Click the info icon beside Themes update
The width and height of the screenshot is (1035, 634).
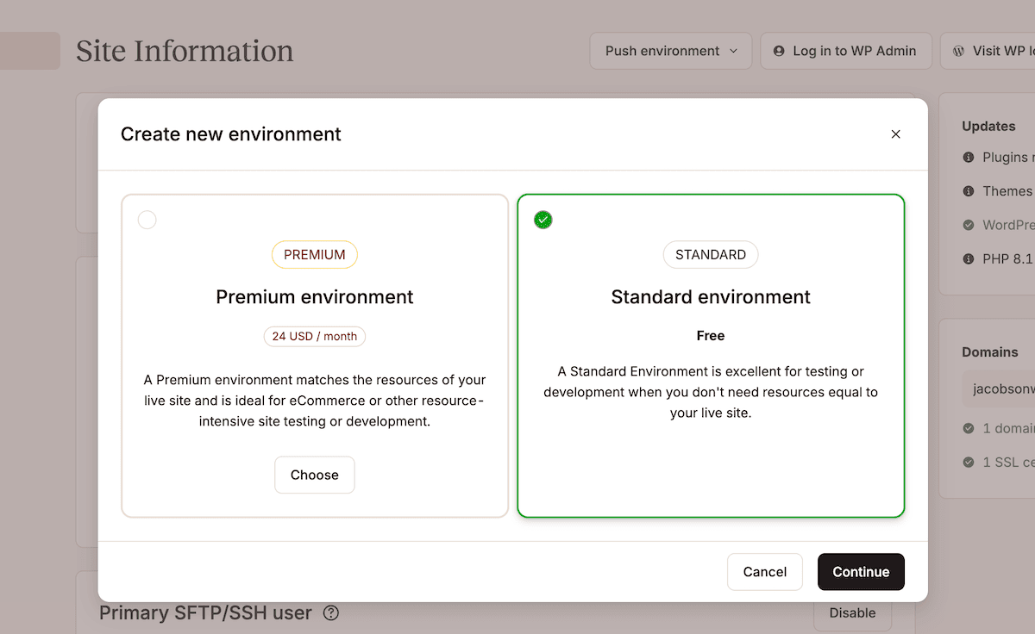pos(969,191)
